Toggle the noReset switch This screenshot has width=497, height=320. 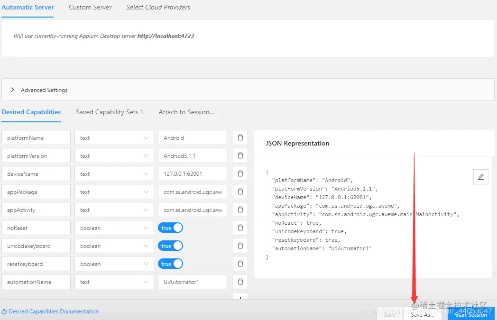pyautogui.click(x=171, y=228)
